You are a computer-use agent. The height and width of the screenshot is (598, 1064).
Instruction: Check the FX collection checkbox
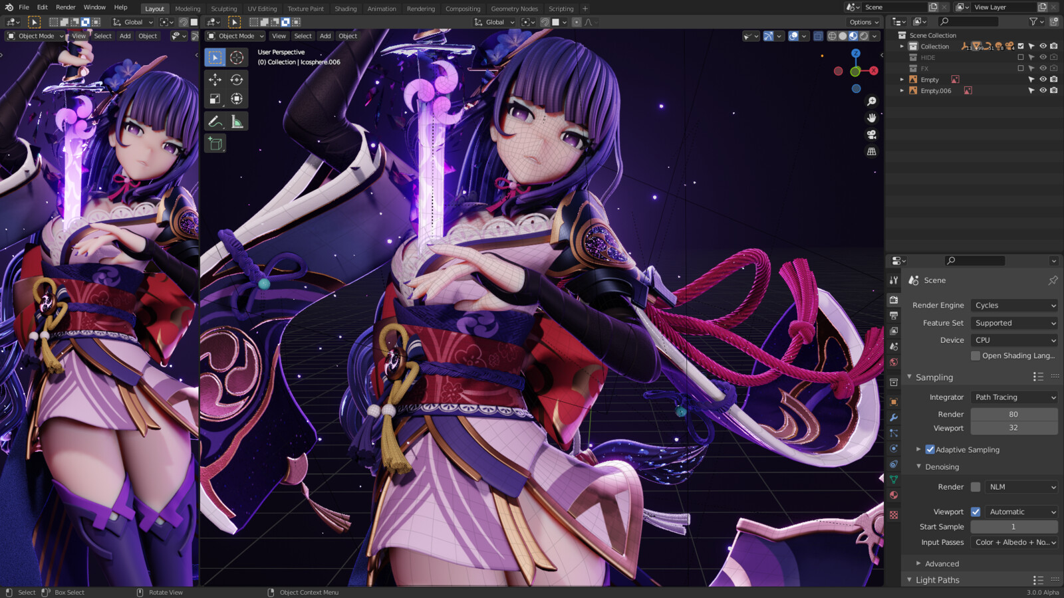click(x=1021, y=68)
